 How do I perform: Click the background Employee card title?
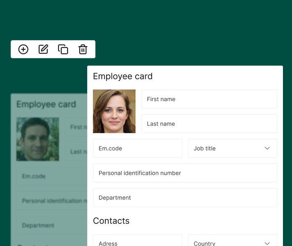pyautogui.click(x=46, y=104)
